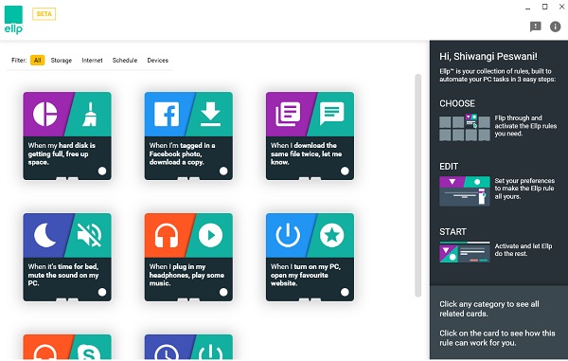Click the play music icon

click(x=210, y=235)
